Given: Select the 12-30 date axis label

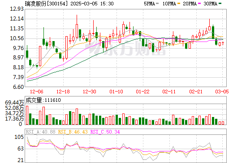Looking at the screenshot, I should coord(90,92).
